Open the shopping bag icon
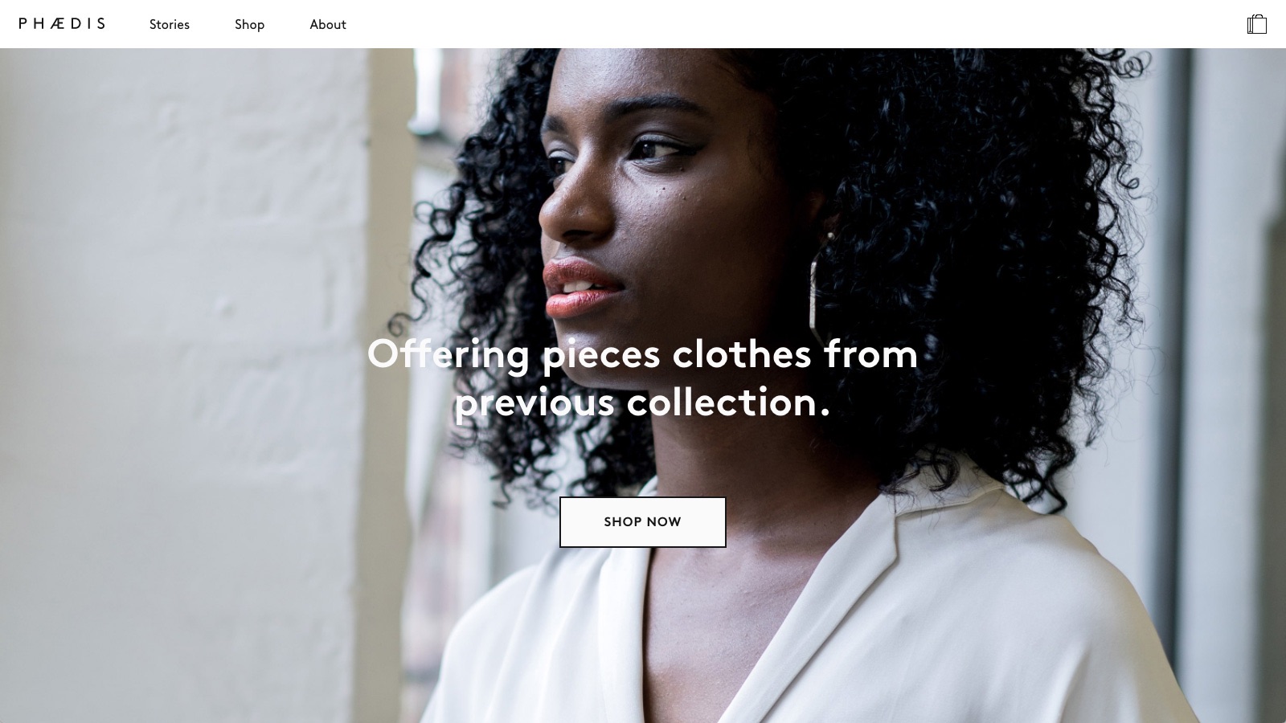This screenshot has height=723, width=1286. [x=1257, y=24]
